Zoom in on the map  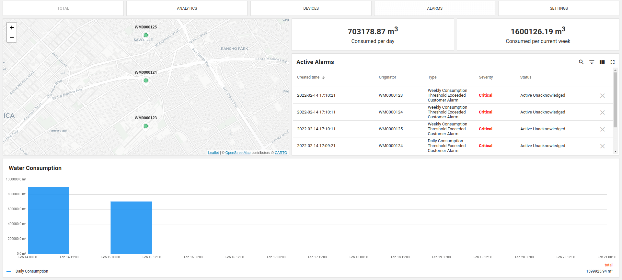[x=12, y=27]
